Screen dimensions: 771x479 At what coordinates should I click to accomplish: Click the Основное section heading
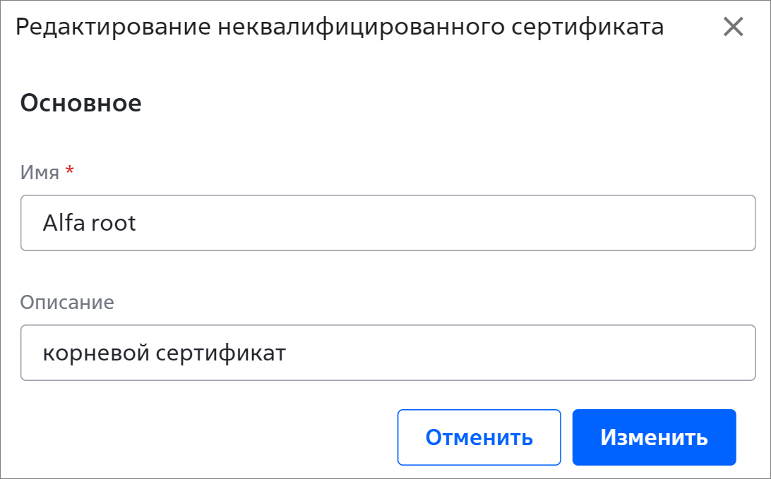tap(80, 103)
